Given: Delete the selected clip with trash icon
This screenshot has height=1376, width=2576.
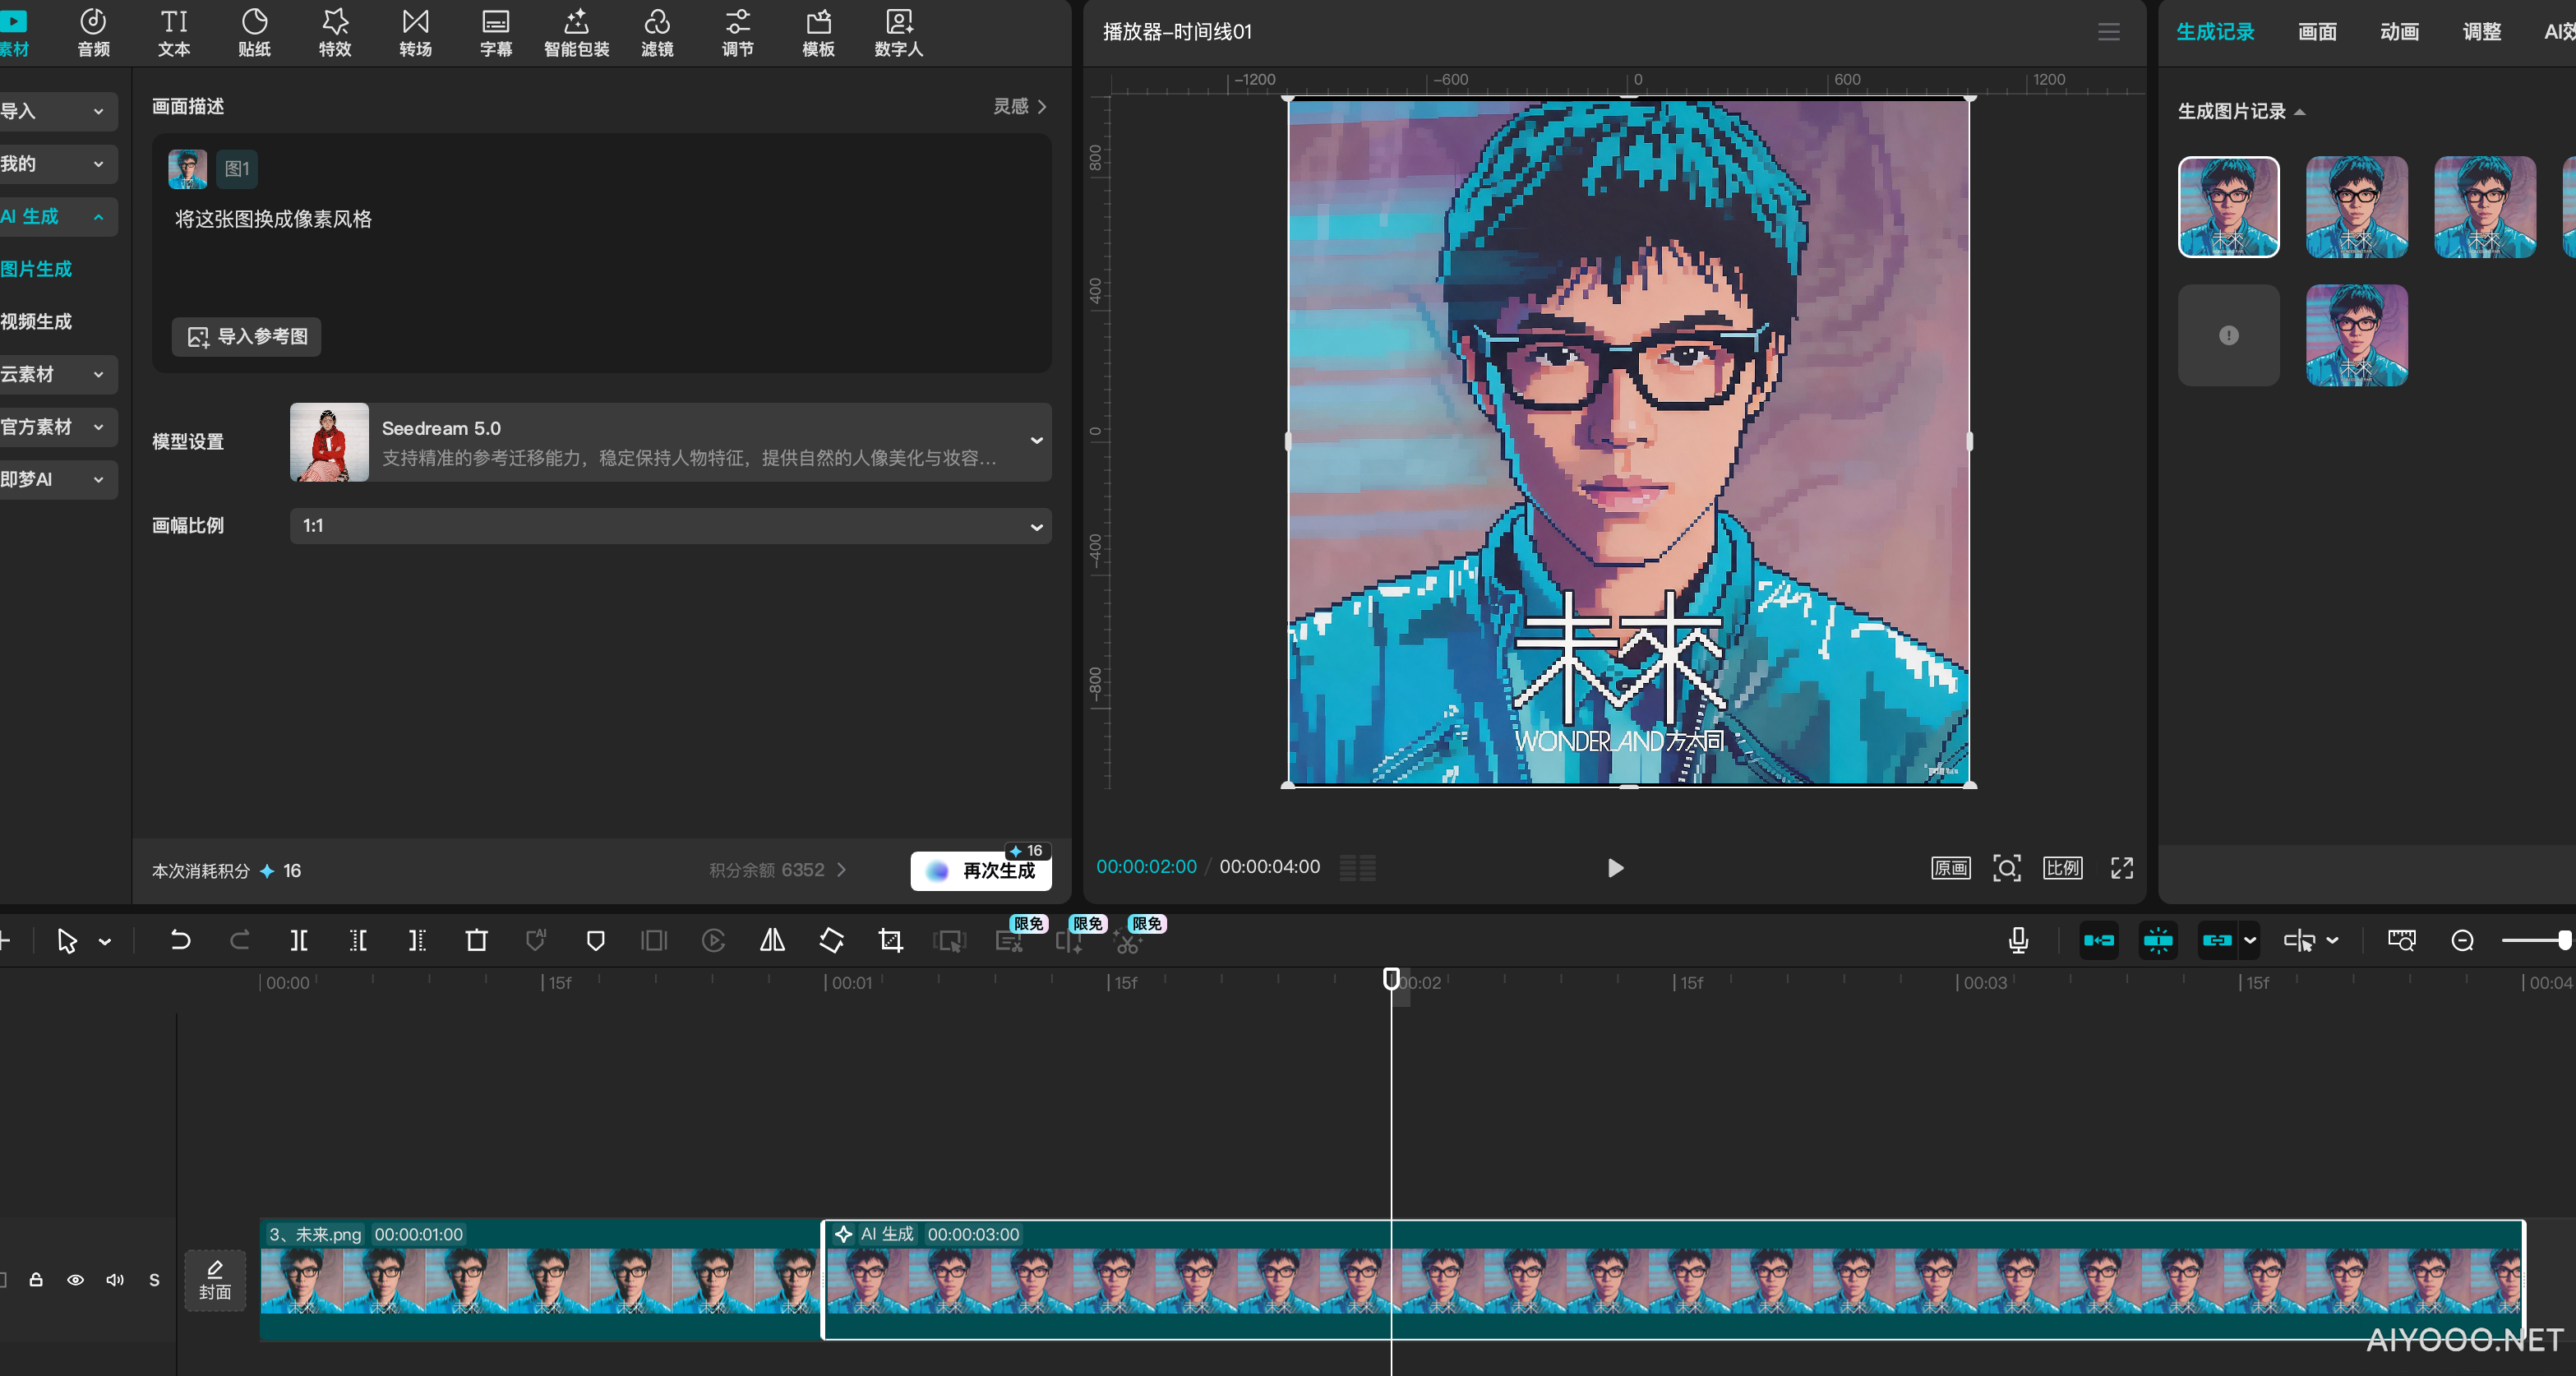Looking at the screenshot, I should click(x=477, y=940).
